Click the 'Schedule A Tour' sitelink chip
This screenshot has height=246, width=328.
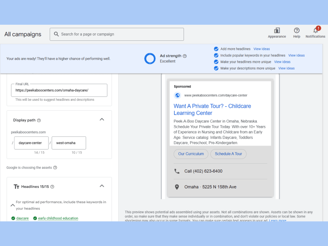[228, 154]
